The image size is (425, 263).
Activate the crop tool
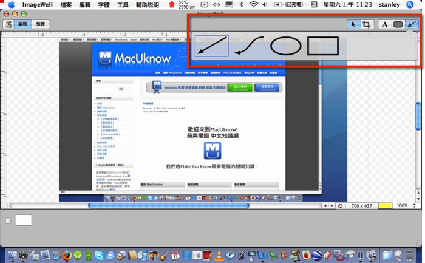point(367,24)
